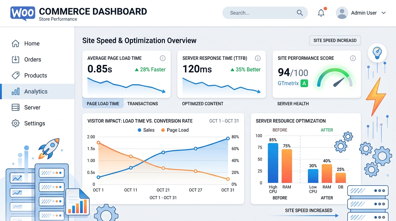
Task: Click the Site Performance Score gauge
Action: (335, 81)
